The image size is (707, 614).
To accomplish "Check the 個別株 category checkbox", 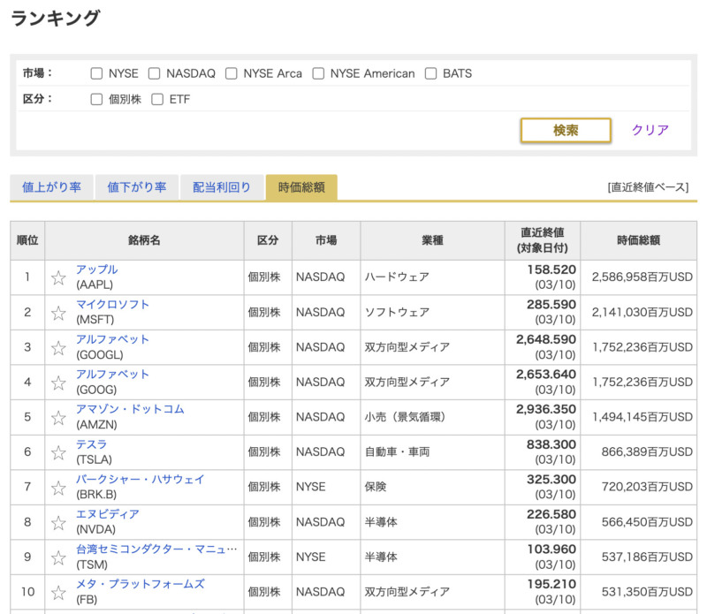I will click(x=96, y=99).
